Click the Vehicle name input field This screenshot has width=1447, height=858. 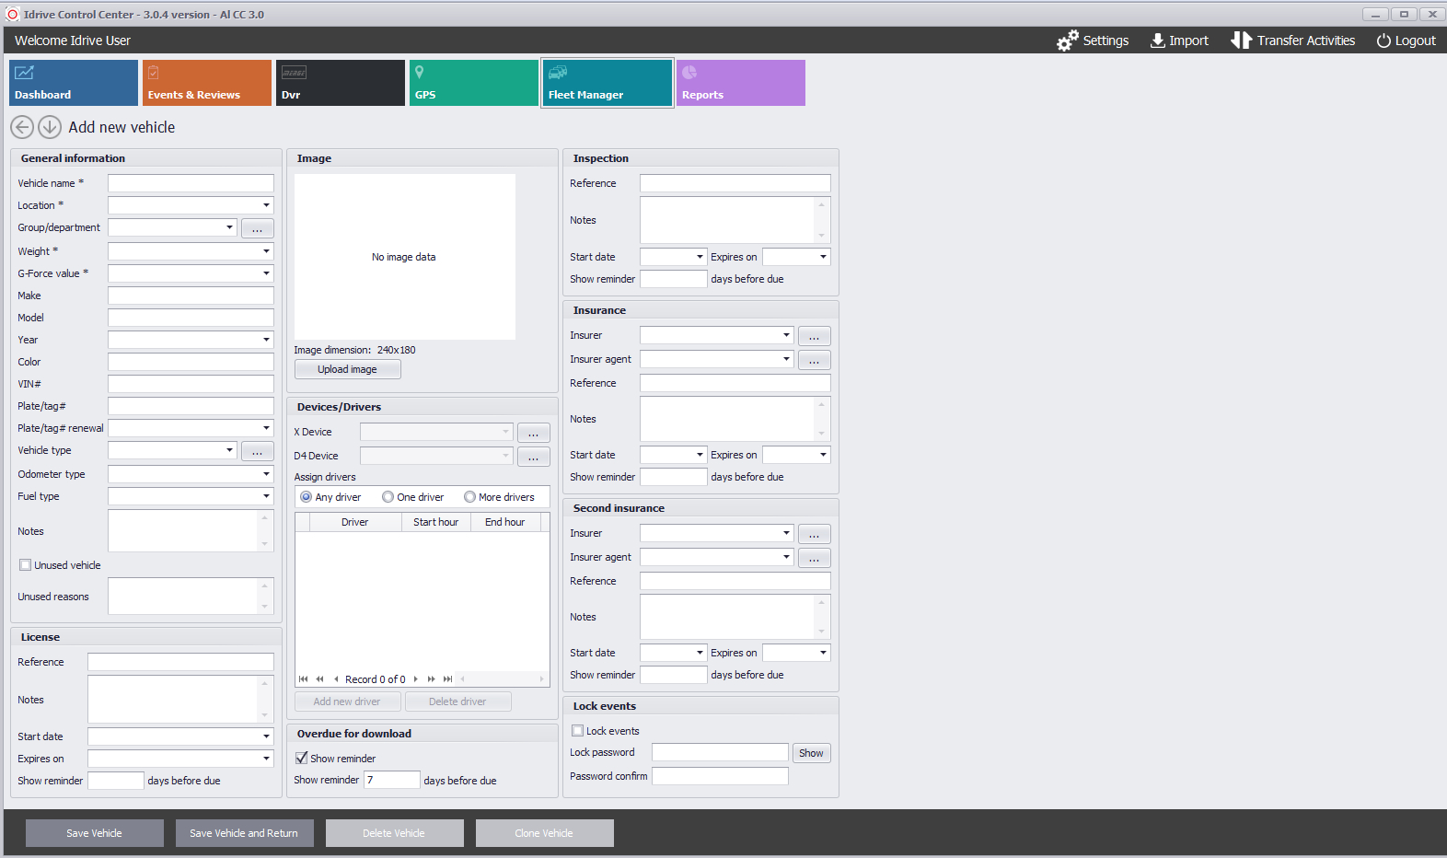pyautogui.click(x=191, y=183)
